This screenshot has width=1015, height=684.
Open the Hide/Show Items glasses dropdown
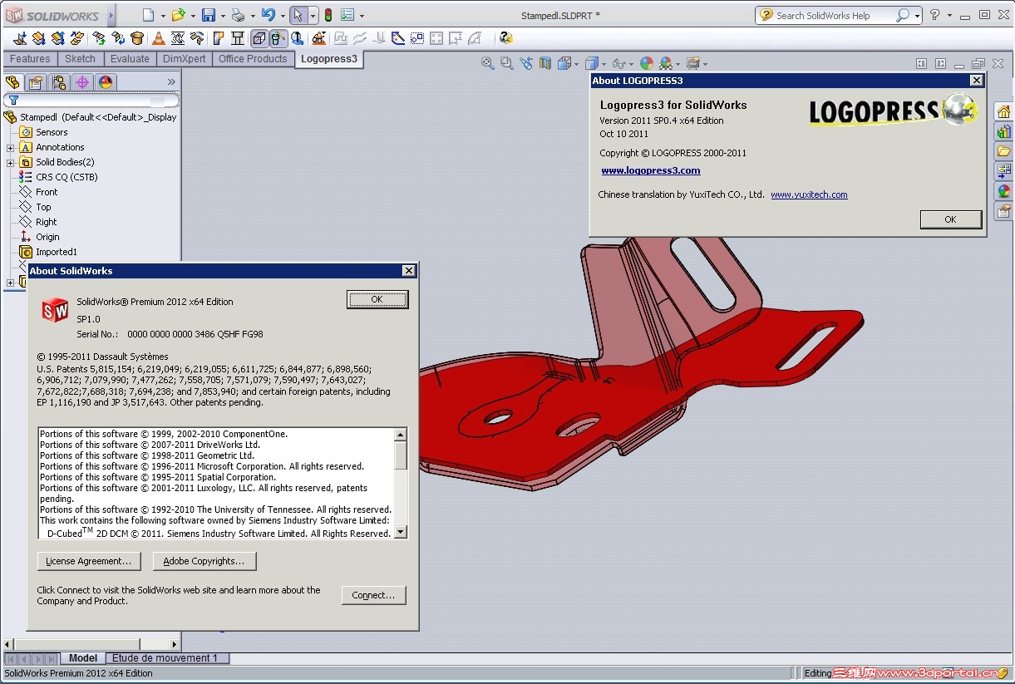[629, 64]
